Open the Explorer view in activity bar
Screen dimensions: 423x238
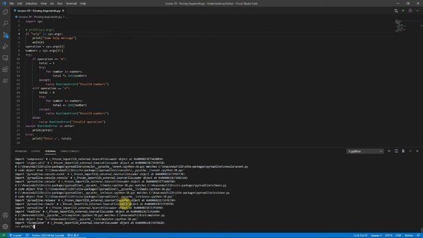click(x=5, y=12)
